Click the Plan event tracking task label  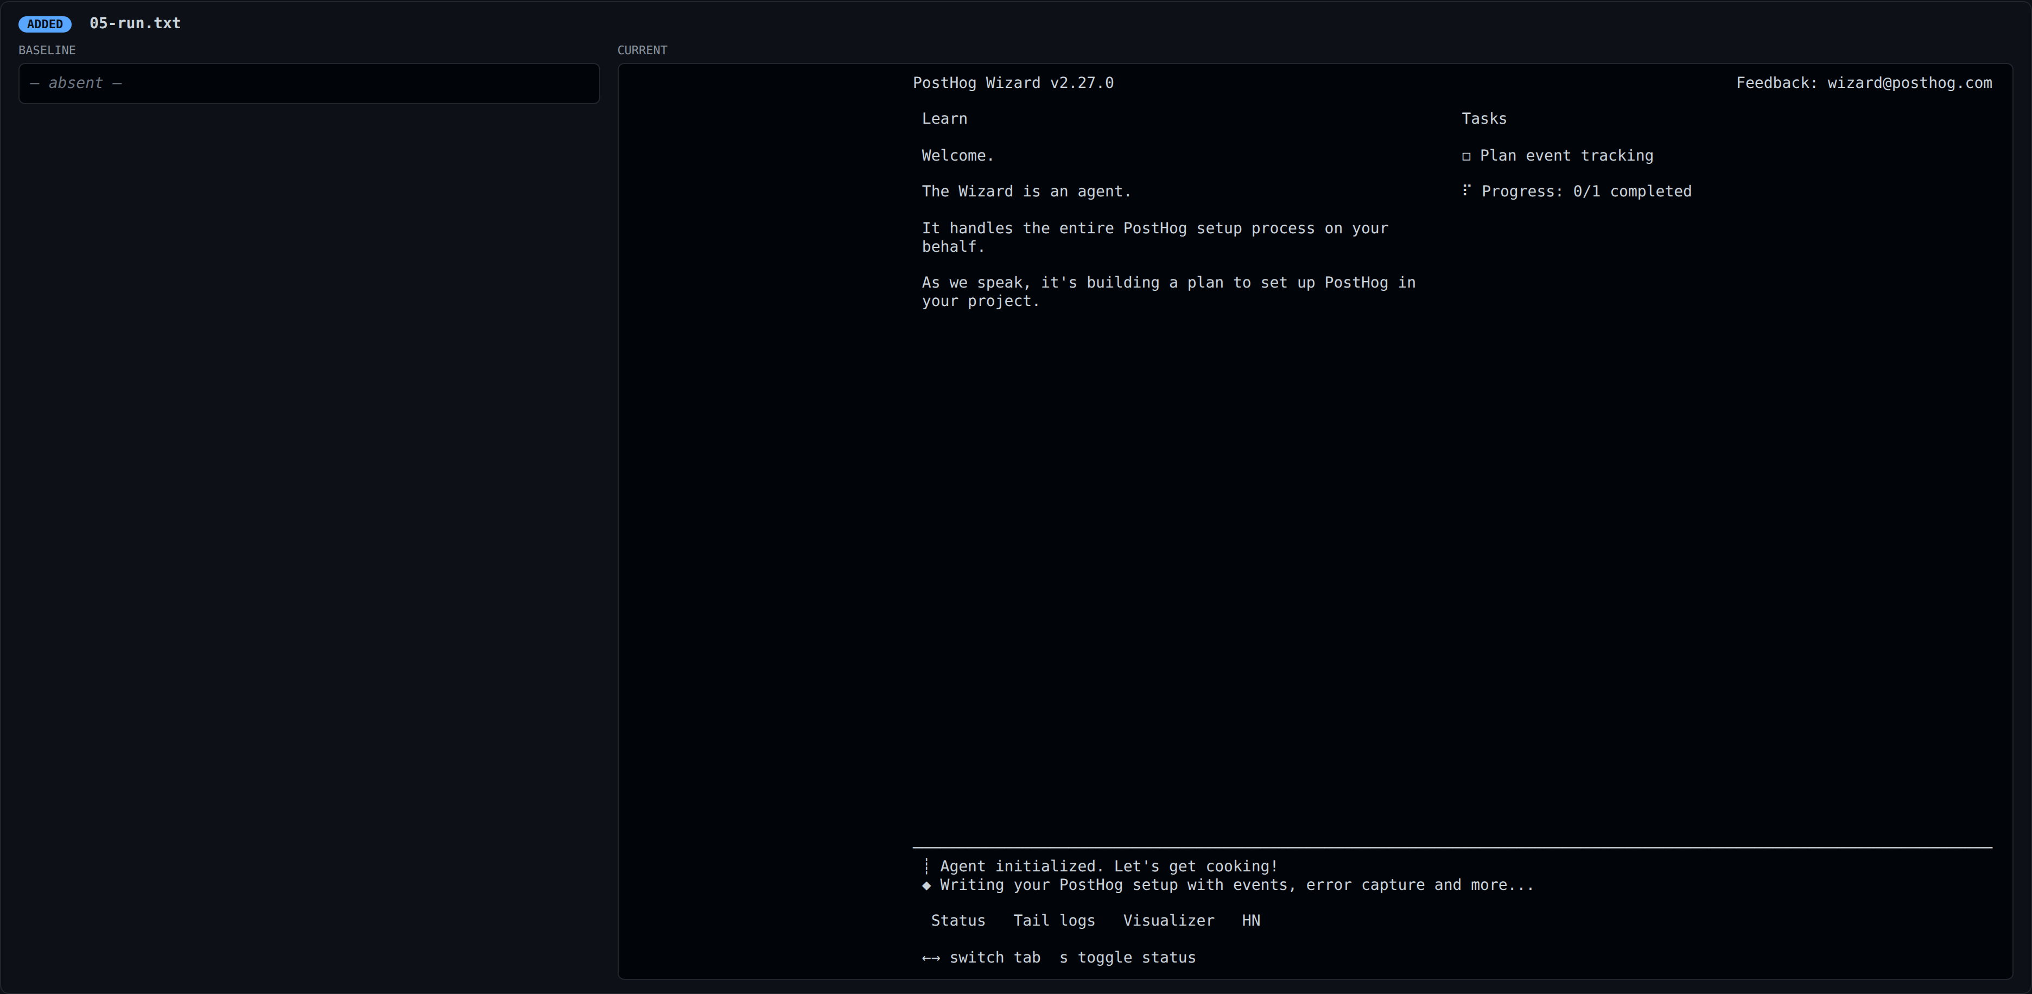click(1566, 155)
